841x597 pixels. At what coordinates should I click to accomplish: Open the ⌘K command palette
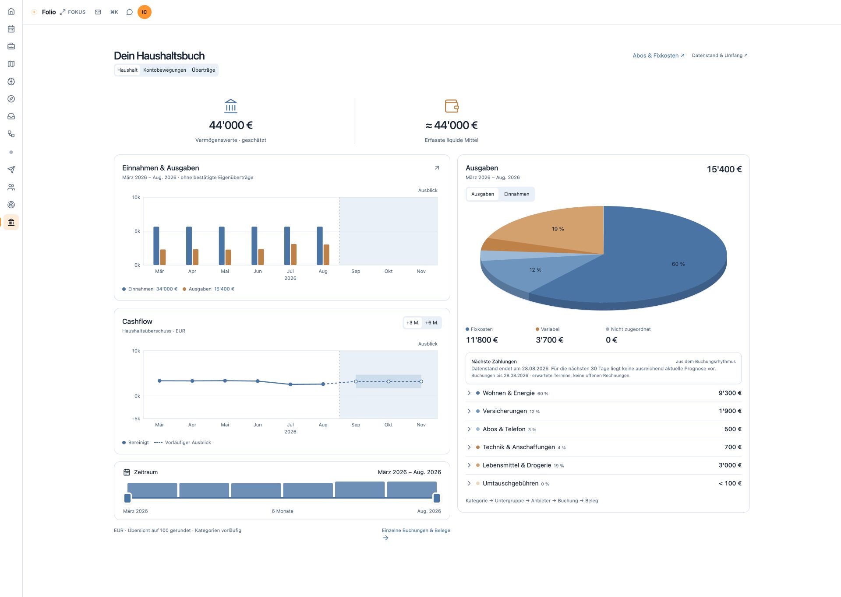114,12
